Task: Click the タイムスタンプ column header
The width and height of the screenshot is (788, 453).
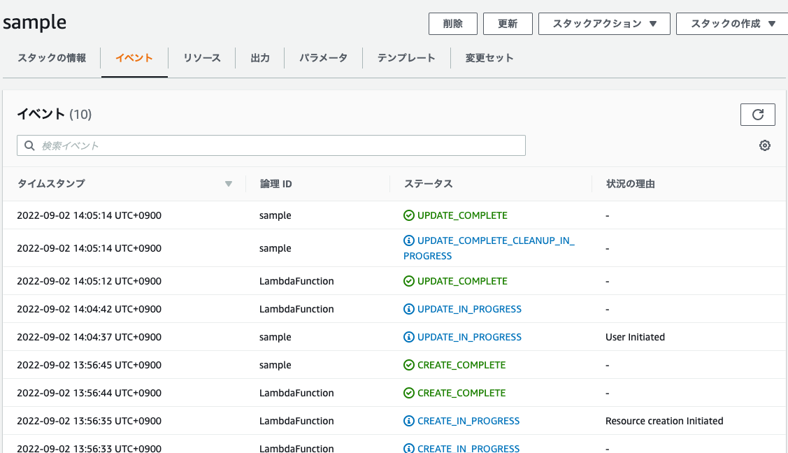Action: tap(51, 184)
